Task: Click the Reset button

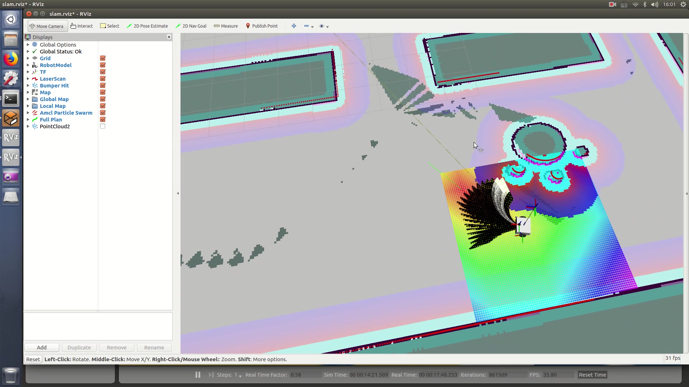Action: click(33, 359)
